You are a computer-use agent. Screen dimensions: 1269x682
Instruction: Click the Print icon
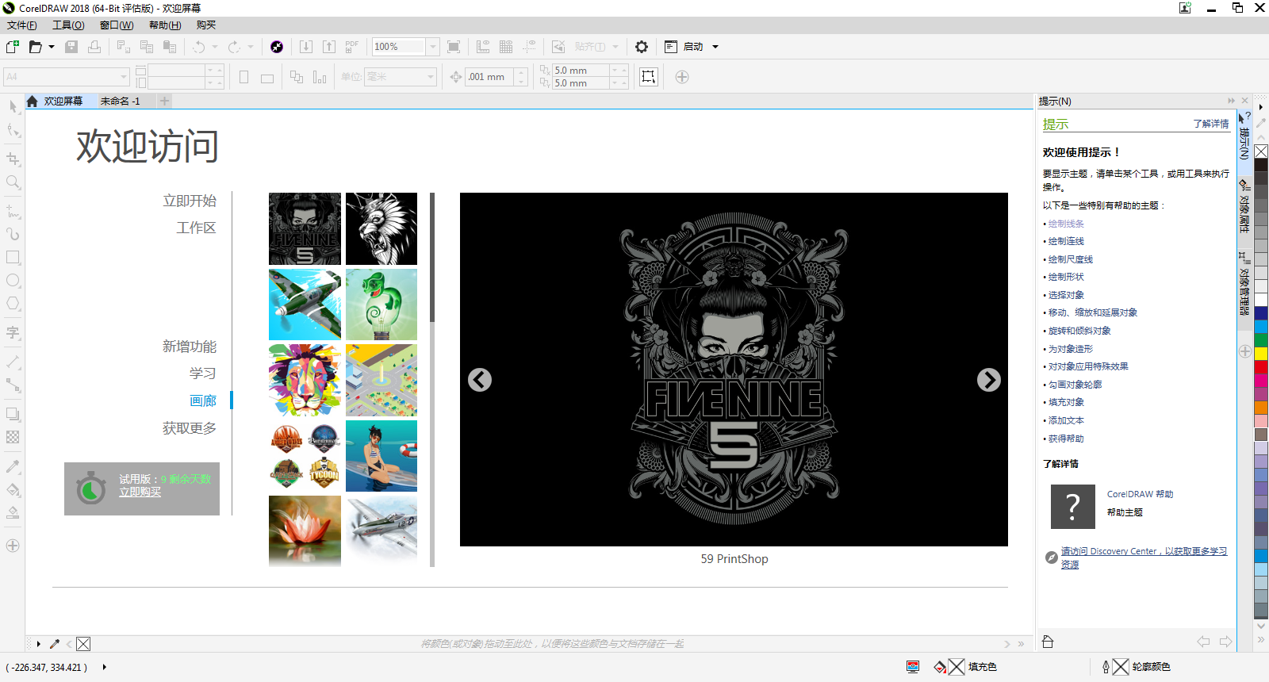pyautogui.click(x=94, y=47)
